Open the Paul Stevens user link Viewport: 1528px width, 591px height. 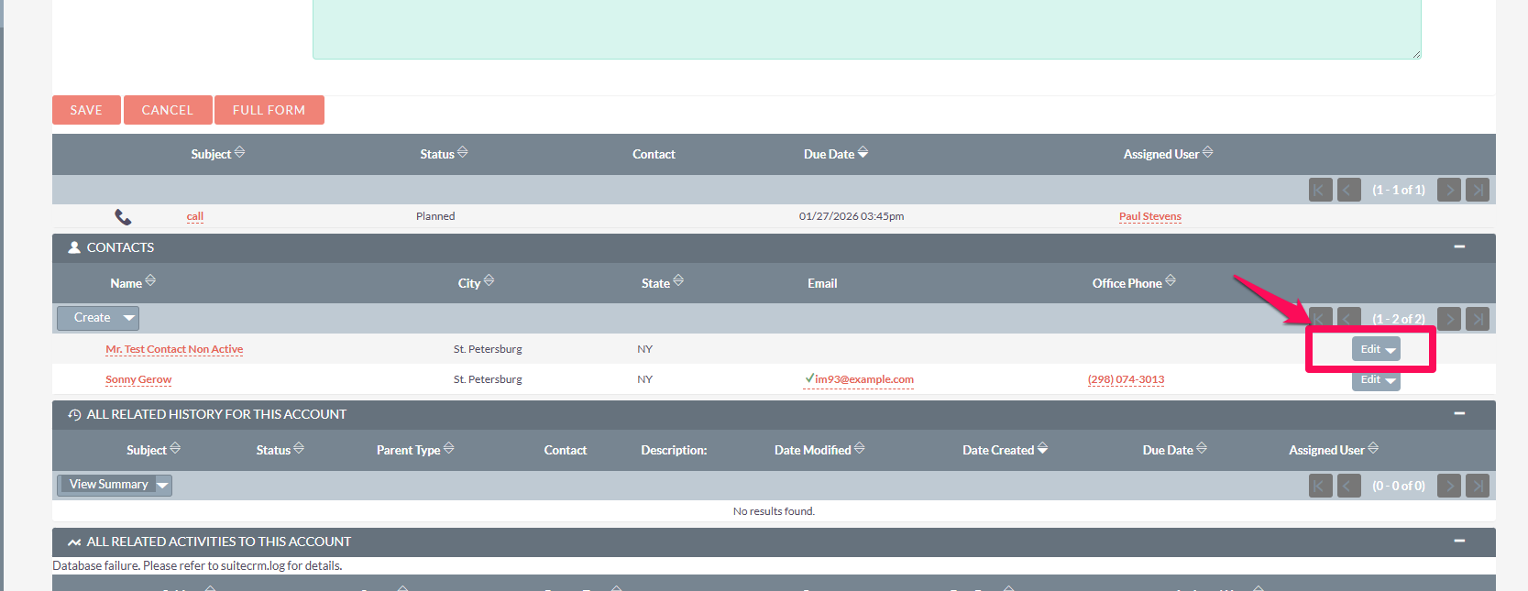1149,217
